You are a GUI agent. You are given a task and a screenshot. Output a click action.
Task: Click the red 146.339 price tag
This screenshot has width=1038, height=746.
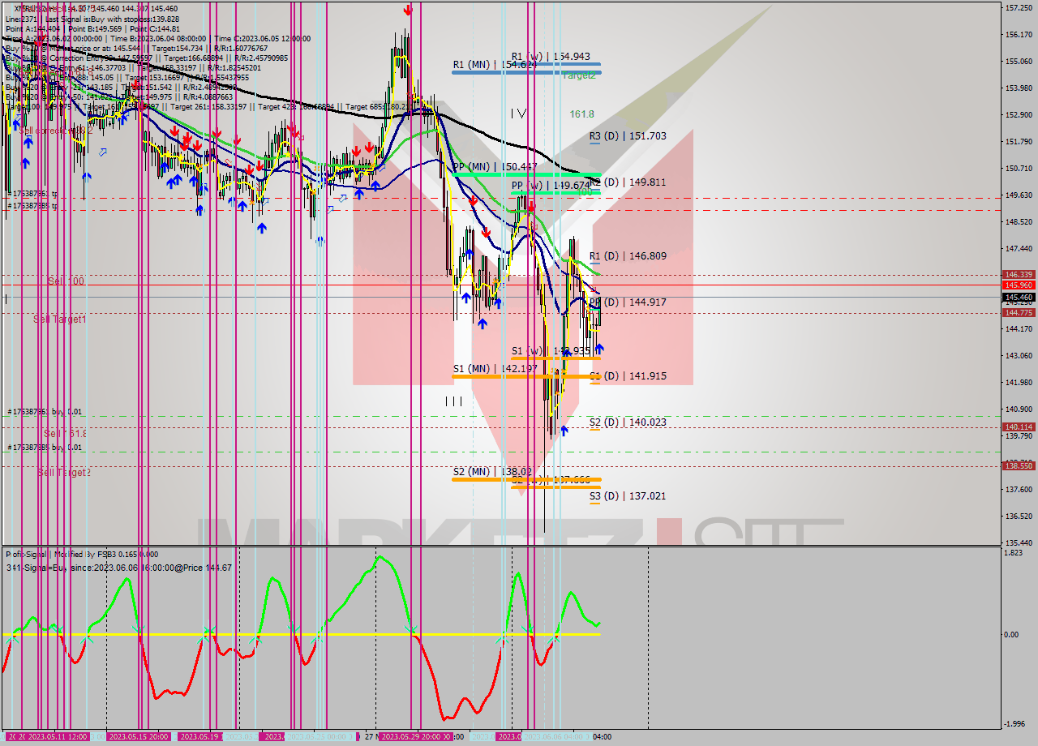1018,275
